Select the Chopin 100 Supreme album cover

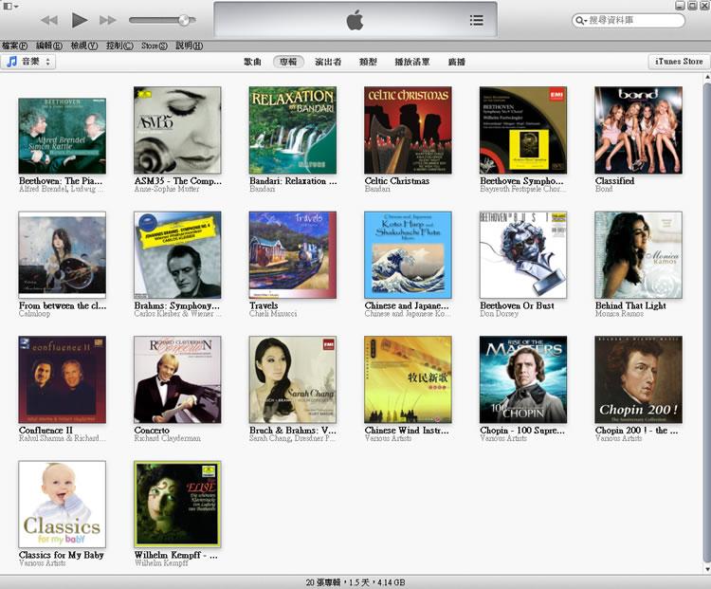coord(523,379)
